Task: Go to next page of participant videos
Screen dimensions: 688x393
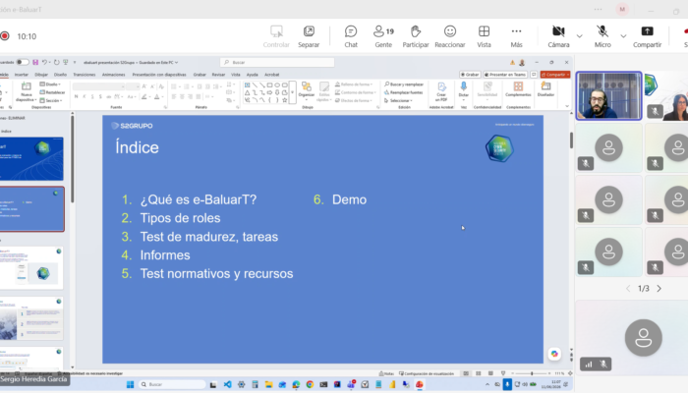Action: tap(659, 289)
